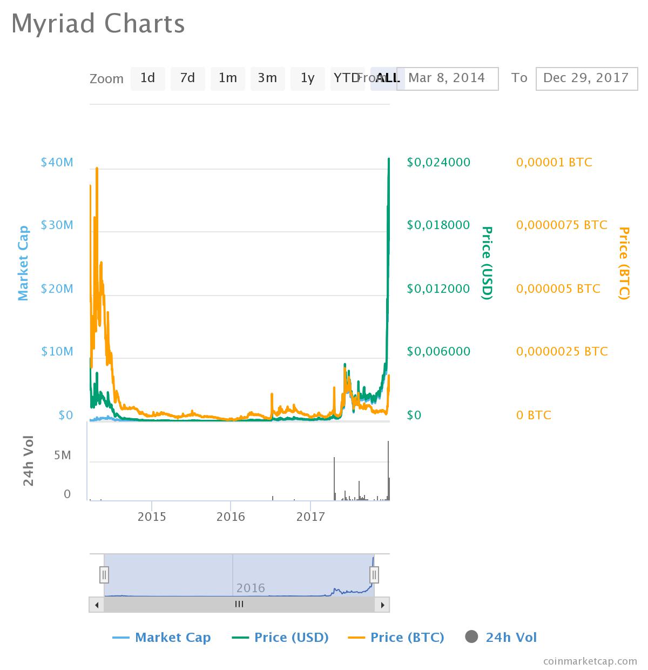Screen dimensions: 648x670
Task: Set zoom range to 1d
Action: click(147, 78)
